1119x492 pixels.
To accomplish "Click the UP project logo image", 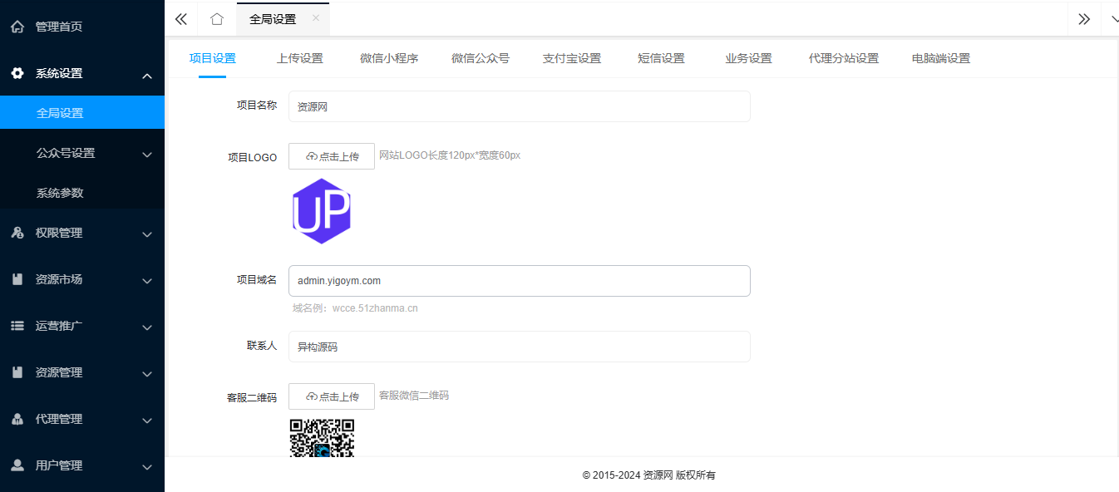I will 322,211.
